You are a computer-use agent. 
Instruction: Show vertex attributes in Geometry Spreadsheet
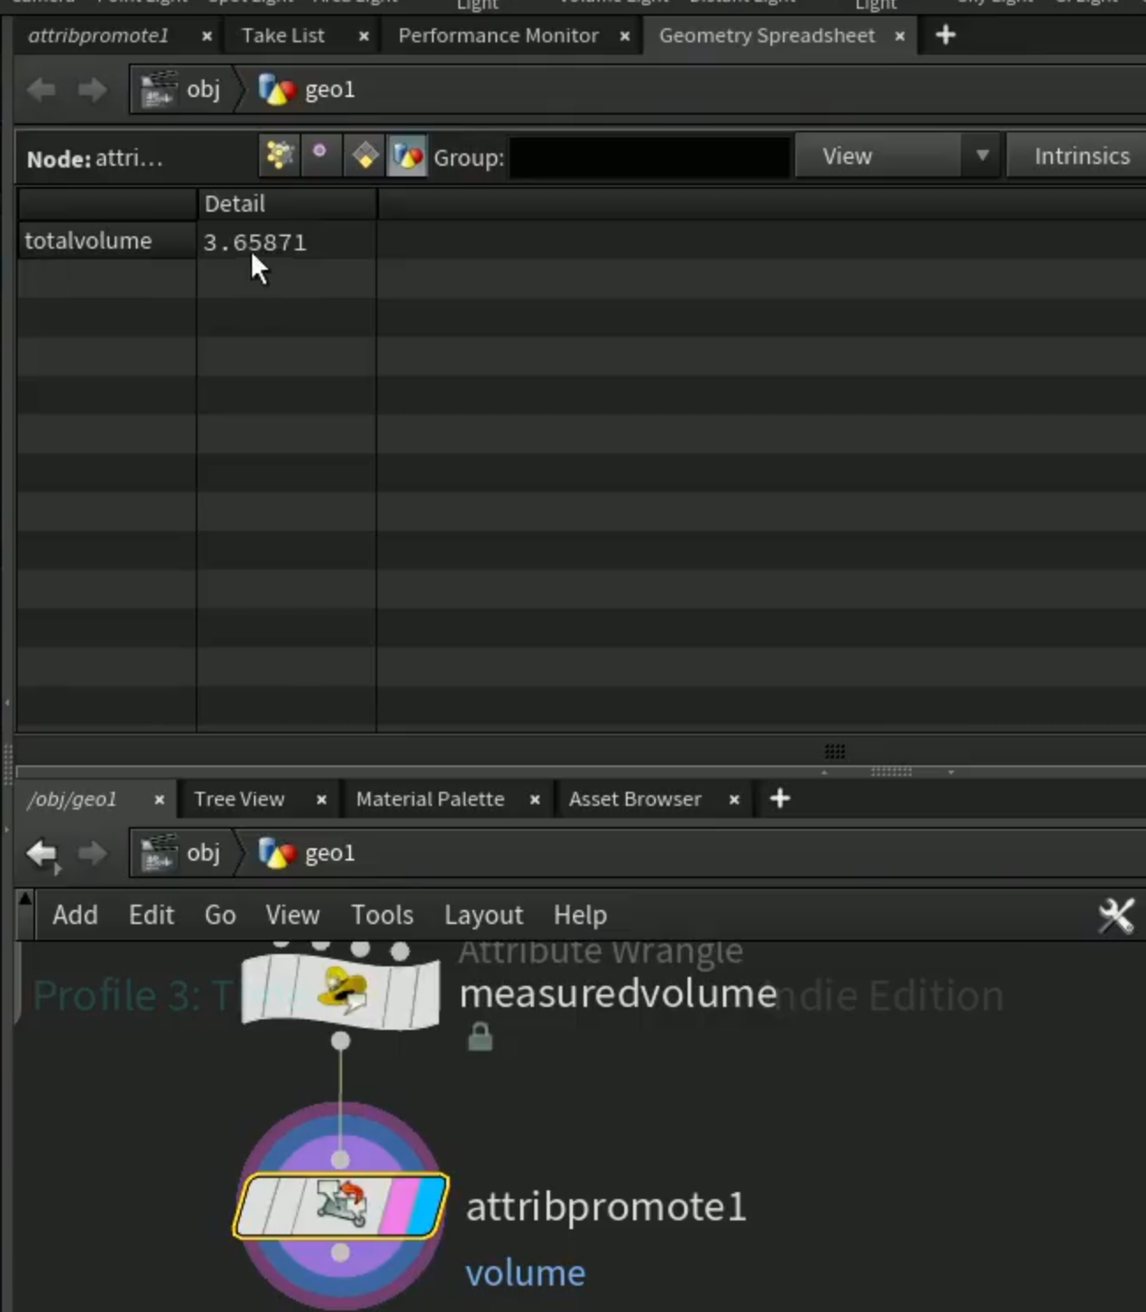click(320, 156)
